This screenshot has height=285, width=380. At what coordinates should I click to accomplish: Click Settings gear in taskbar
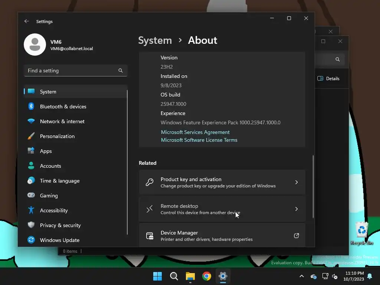pyautogui.click(x=223, y=276)
